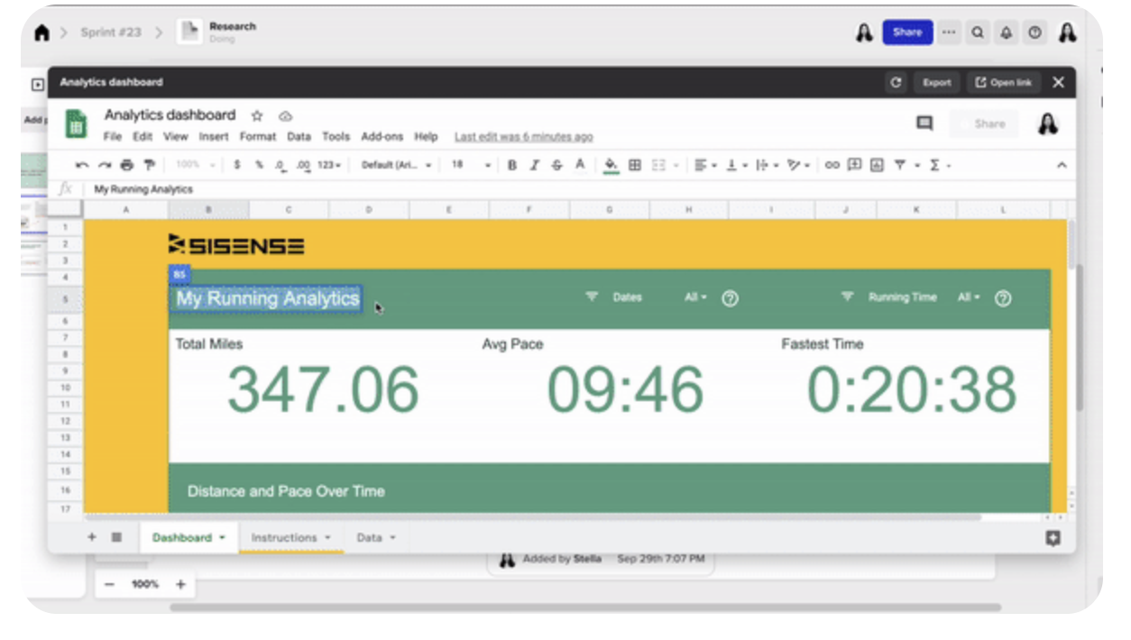
Task: Open search in the top bar
Action: click(x=978, y=32)
